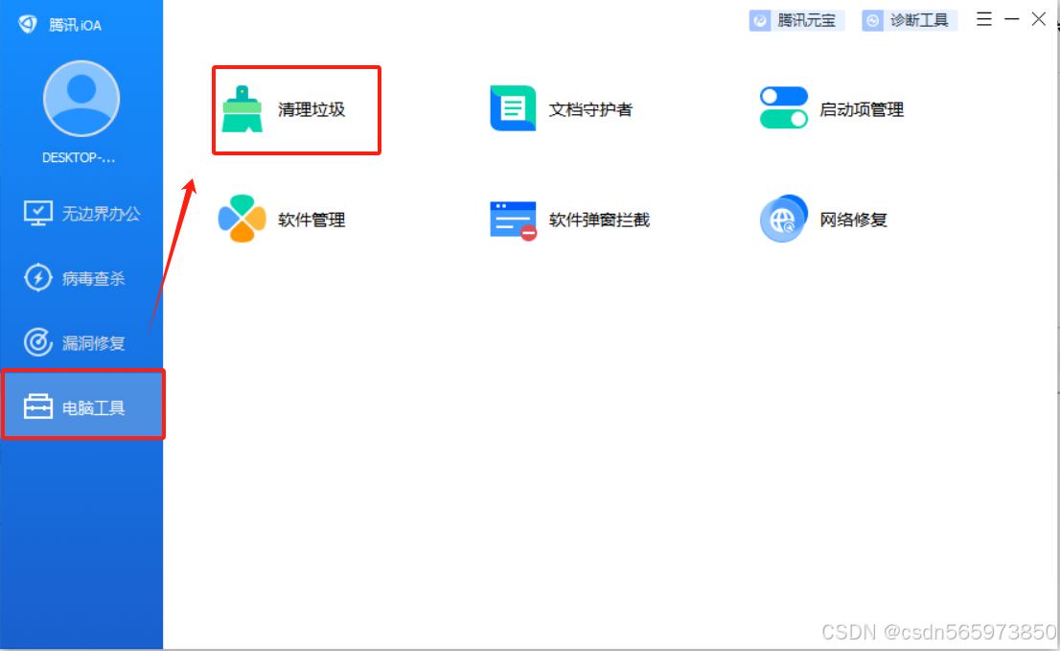Click the toggle graphic on 启动项管理
This screenshot has width=1060, height=651.
783,109
